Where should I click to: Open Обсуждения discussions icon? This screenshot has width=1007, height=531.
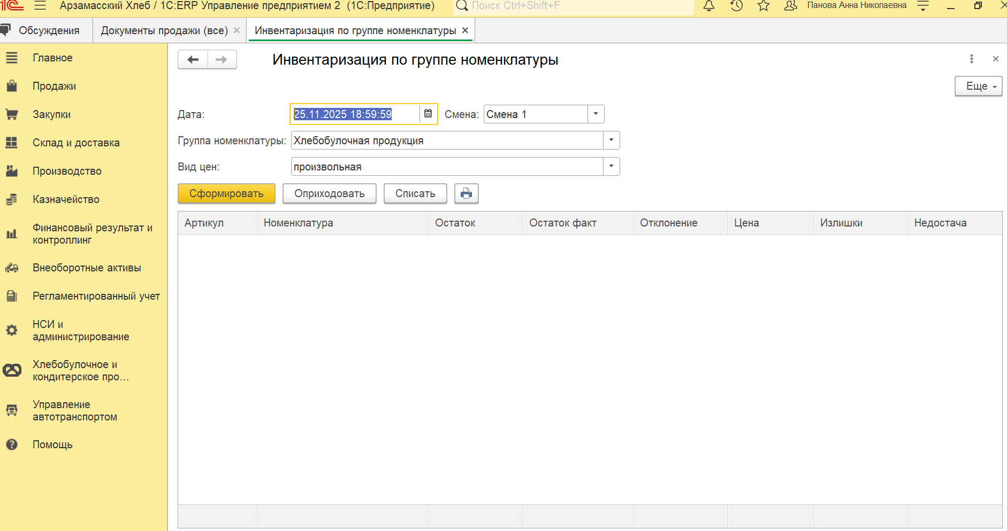pos(6,30)
